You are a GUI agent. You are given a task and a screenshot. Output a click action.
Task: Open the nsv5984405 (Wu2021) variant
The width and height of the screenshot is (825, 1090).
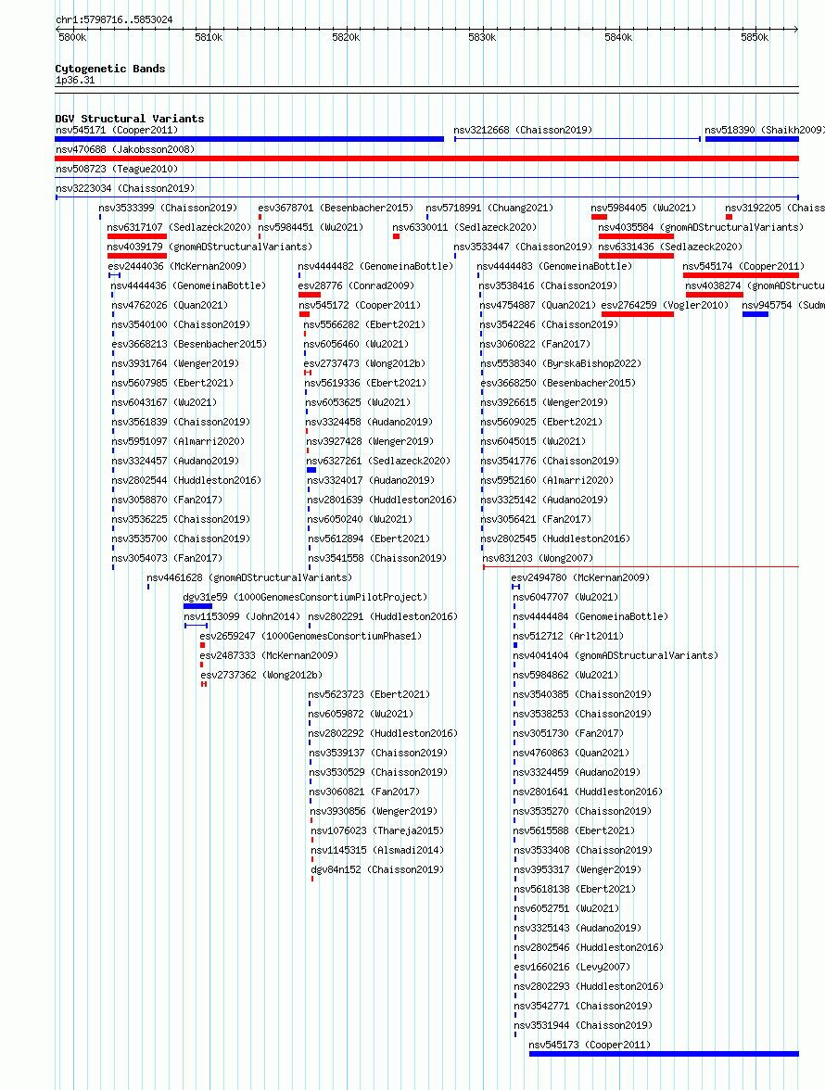pos(643,208)
